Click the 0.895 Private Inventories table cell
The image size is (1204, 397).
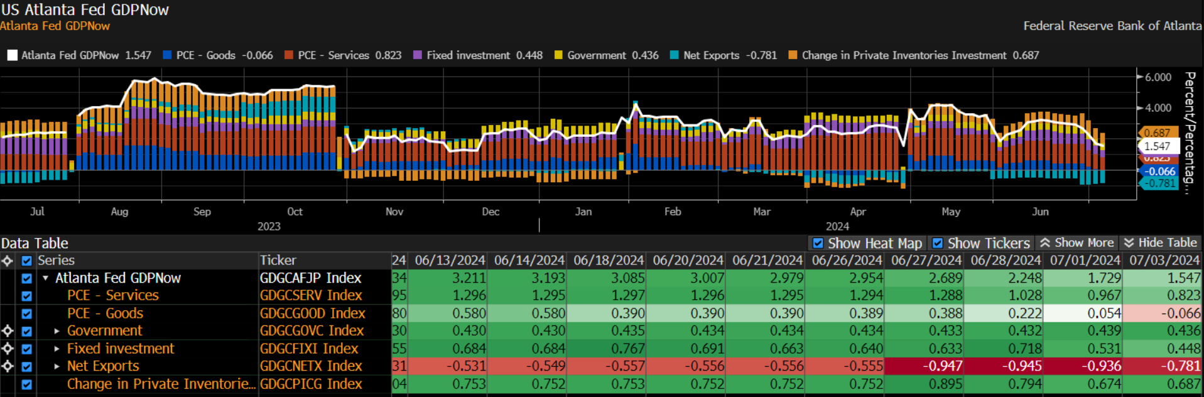(925, 384)
